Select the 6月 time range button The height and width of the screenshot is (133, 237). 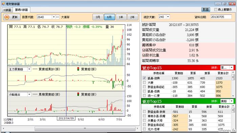(x=109, y=17)
